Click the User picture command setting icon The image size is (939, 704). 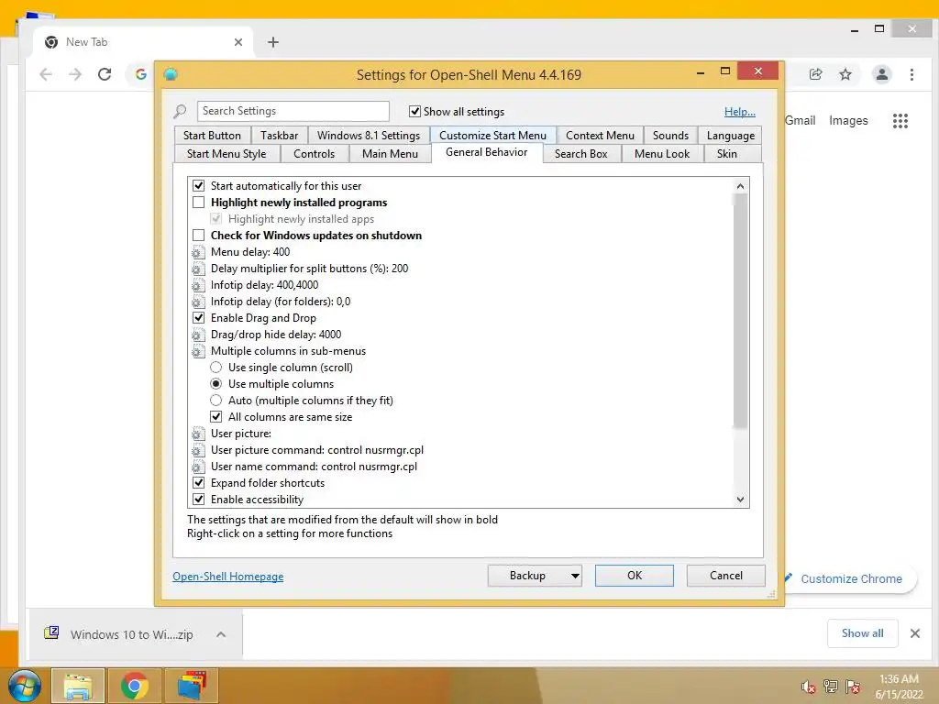coord(198,450)
